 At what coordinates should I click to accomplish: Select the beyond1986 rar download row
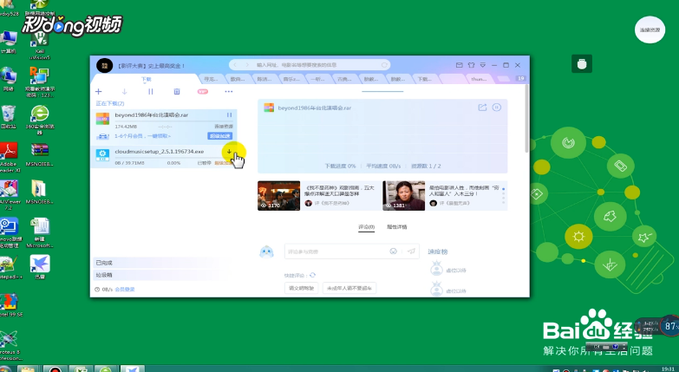point(165,127)
